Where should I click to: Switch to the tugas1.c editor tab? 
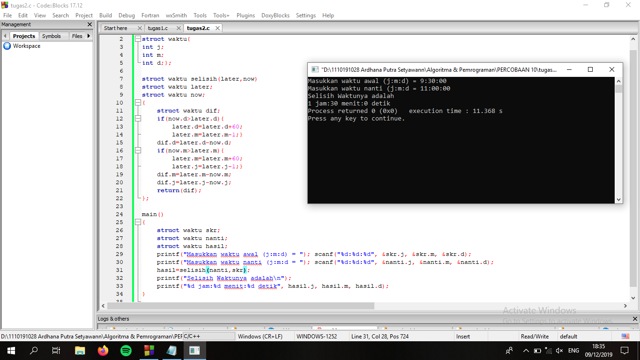coord(158,28)
